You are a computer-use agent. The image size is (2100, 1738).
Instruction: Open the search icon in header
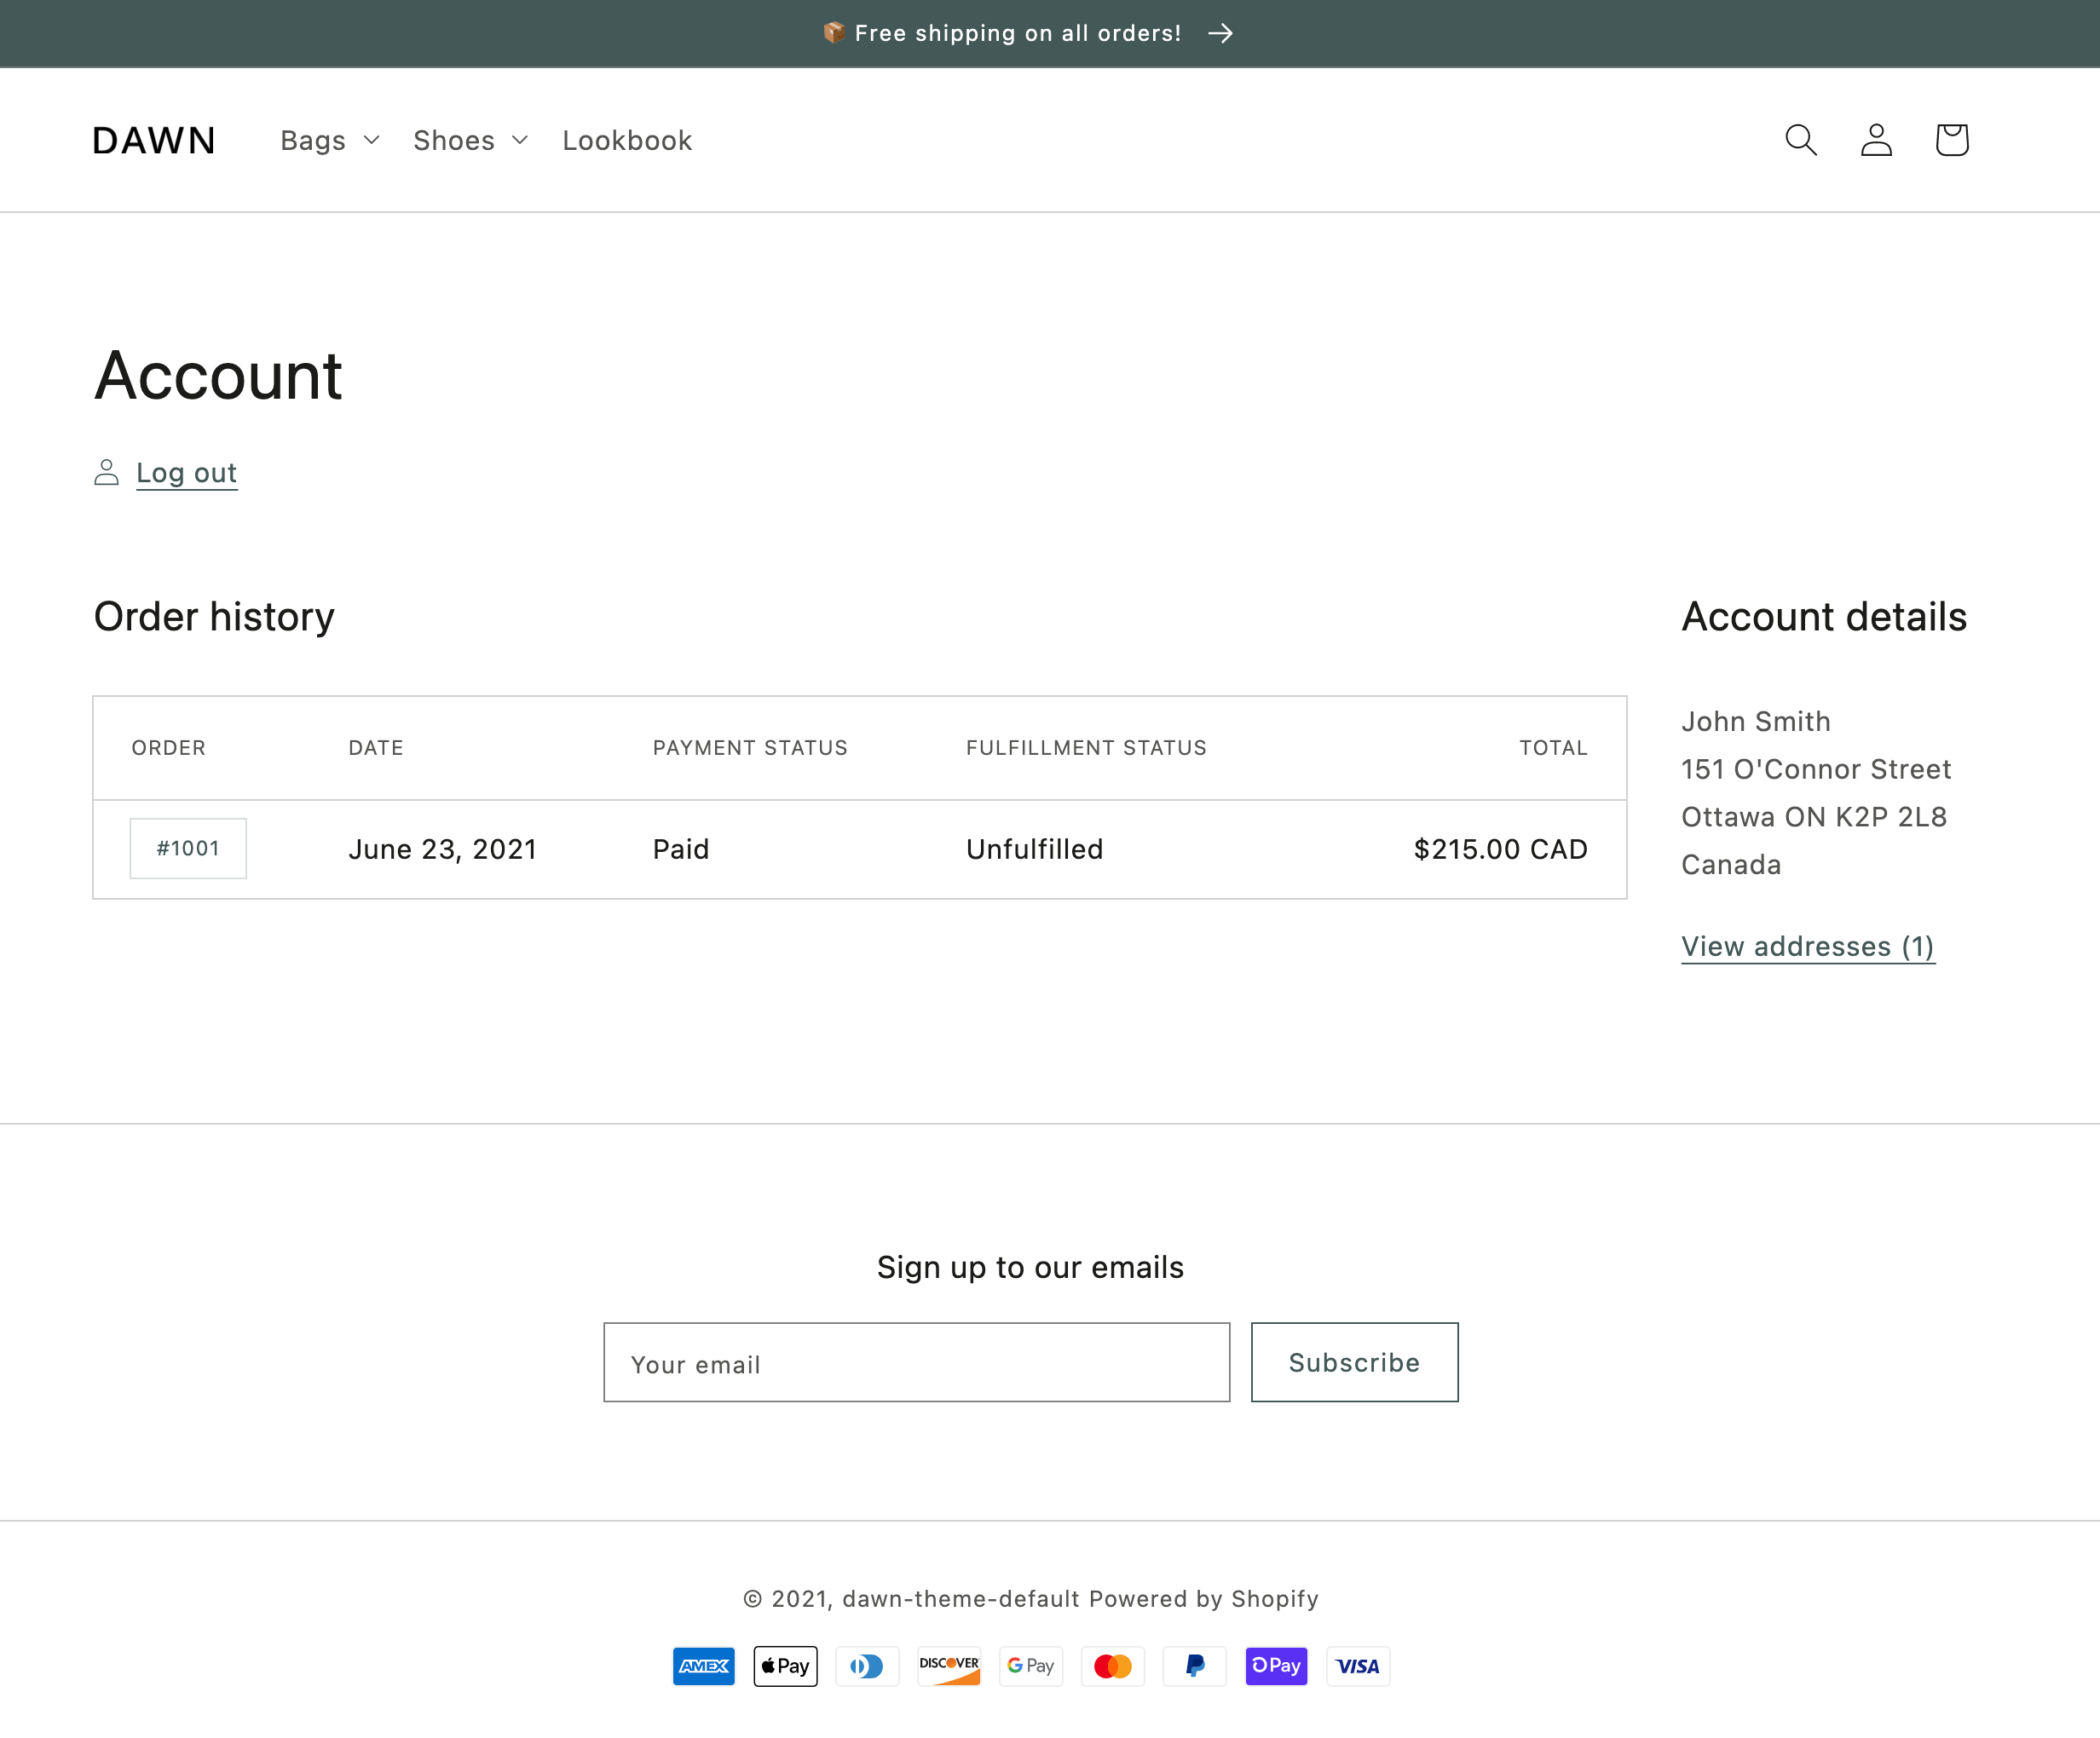(x=1800, y=140)
